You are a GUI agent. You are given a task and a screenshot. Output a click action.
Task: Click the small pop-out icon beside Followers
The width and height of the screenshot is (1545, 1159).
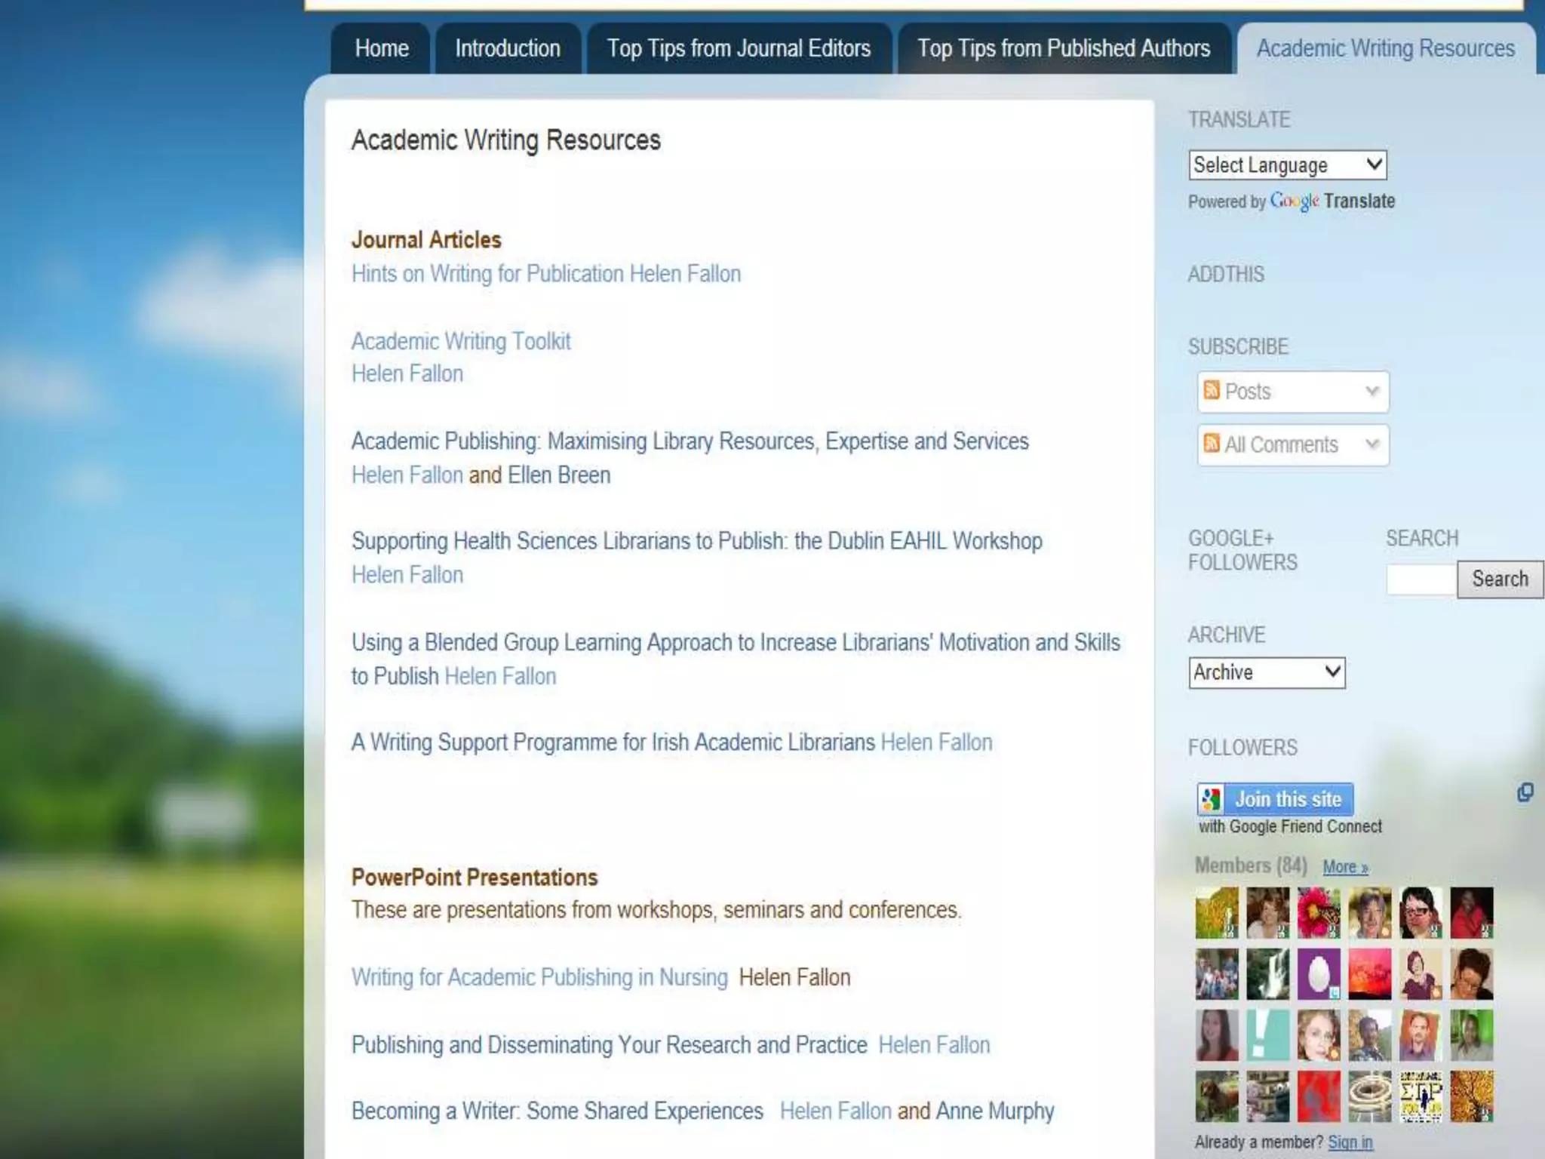tap(1525, 792)
